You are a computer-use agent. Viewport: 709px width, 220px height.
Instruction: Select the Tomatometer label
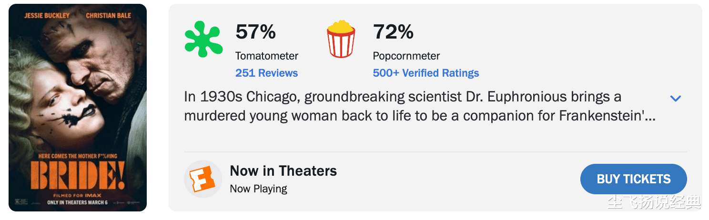(x=266, y=56)
